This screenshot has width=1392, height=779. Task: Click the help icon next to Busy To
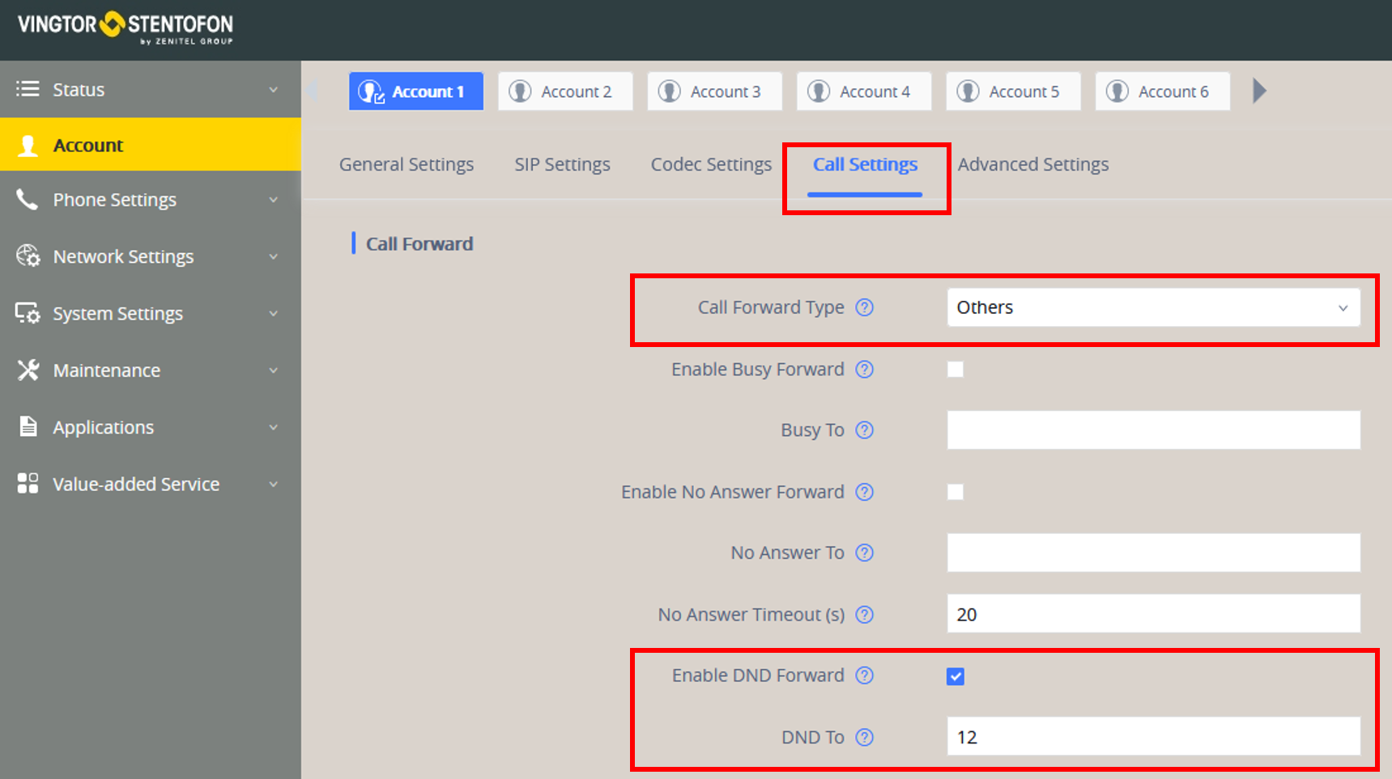click(x=865, y=430)
